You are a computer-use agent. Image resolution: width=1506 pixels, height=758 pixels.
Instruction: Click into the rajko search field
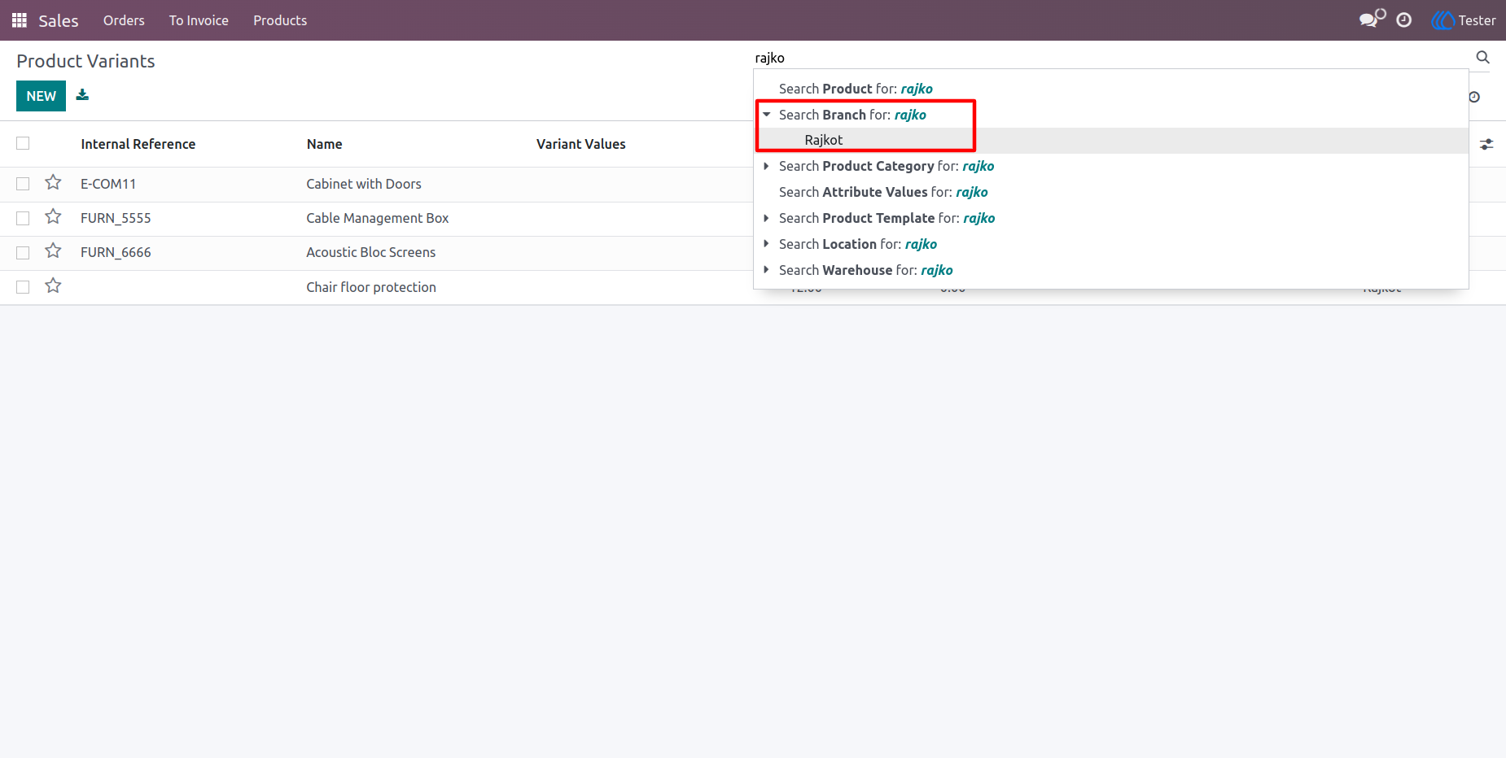click(x=1111, y=58)
